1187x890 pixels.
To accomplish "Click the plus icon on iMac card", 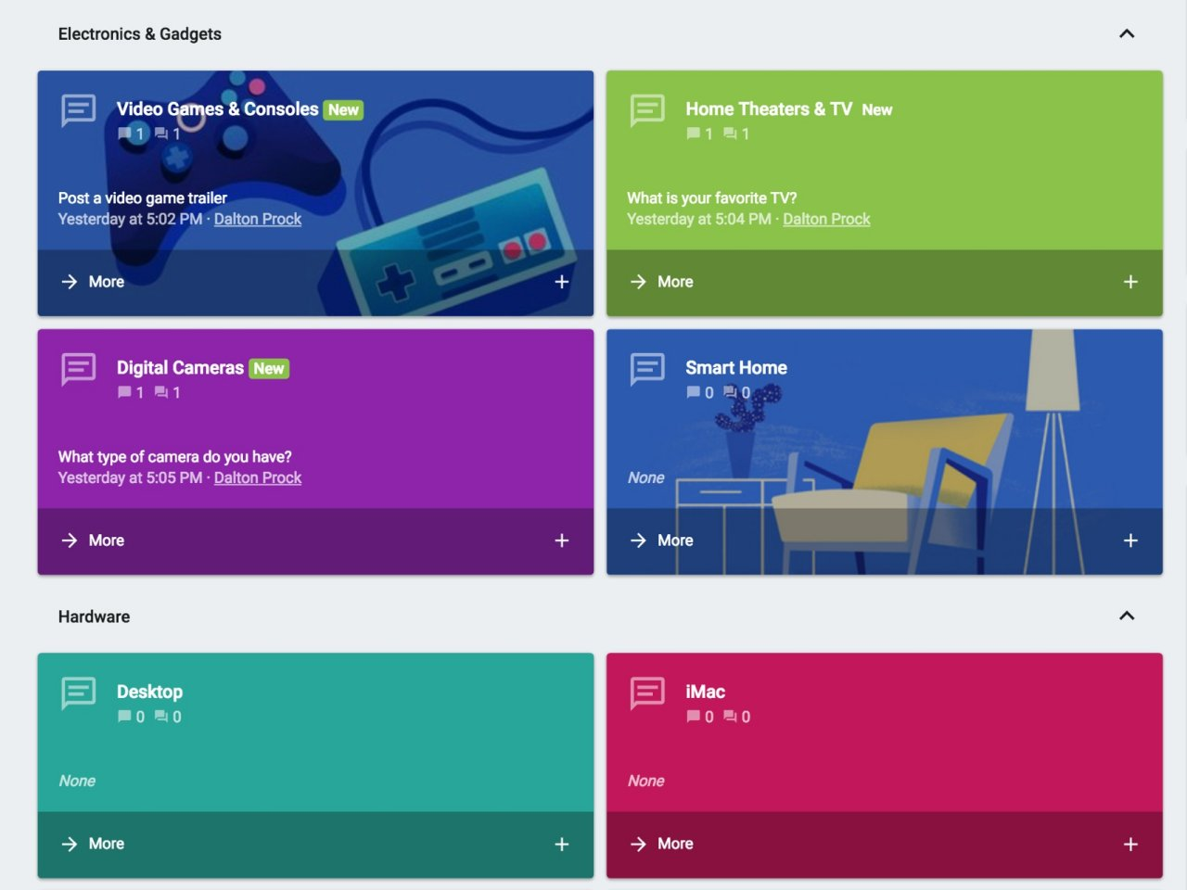I will (x=1130, y=844).
